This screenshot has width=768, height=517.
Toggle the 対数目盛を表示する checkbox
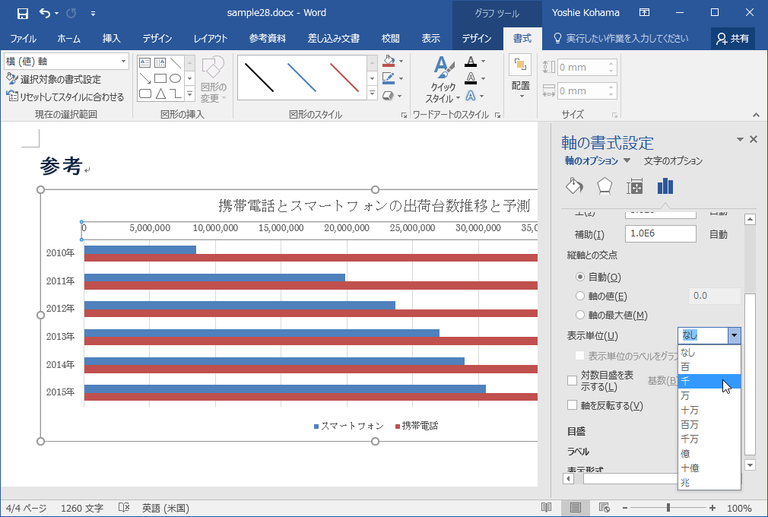tap(573, 380)
